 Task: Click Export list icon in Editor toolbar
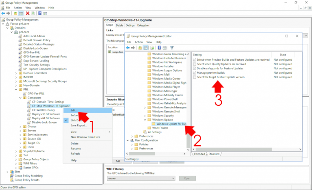coord(152,48)
